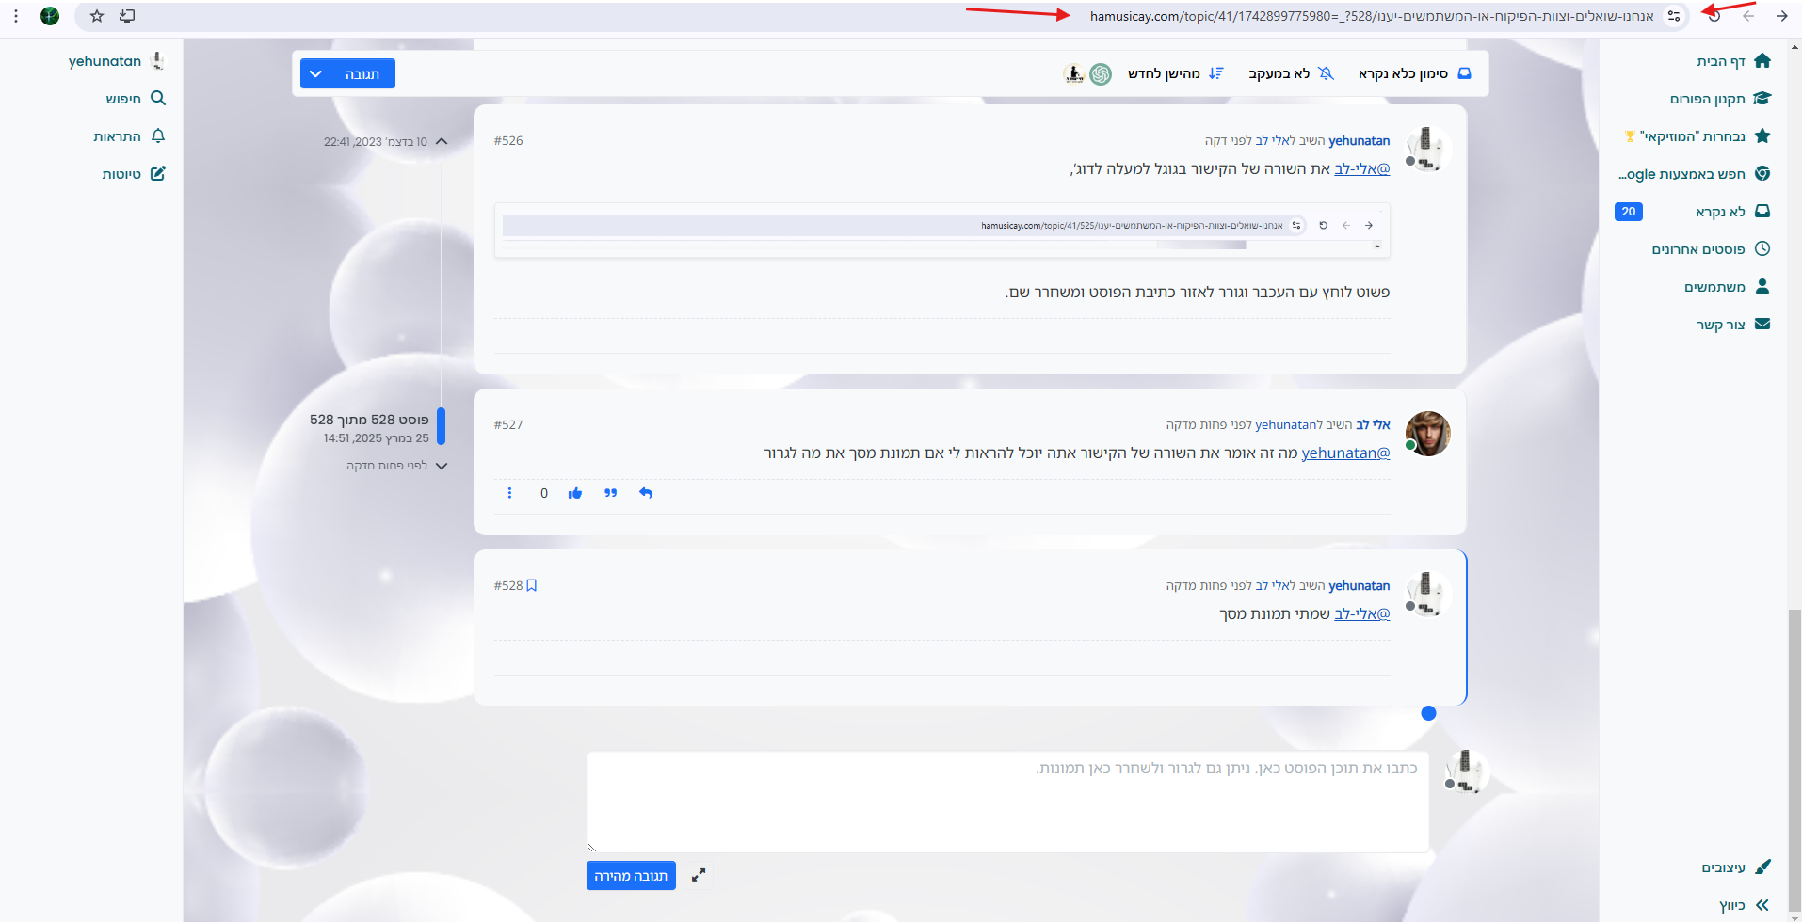Click the חיפוש search icon

point(158,98)
